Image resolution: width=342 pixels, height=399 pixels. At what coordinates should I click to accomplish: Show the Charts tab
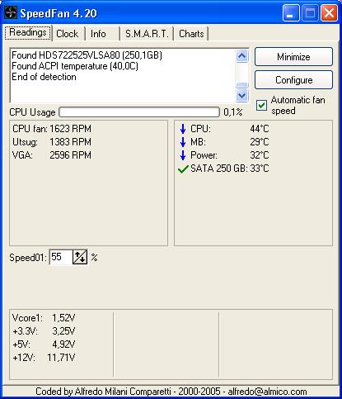click(x=191, y=34)
